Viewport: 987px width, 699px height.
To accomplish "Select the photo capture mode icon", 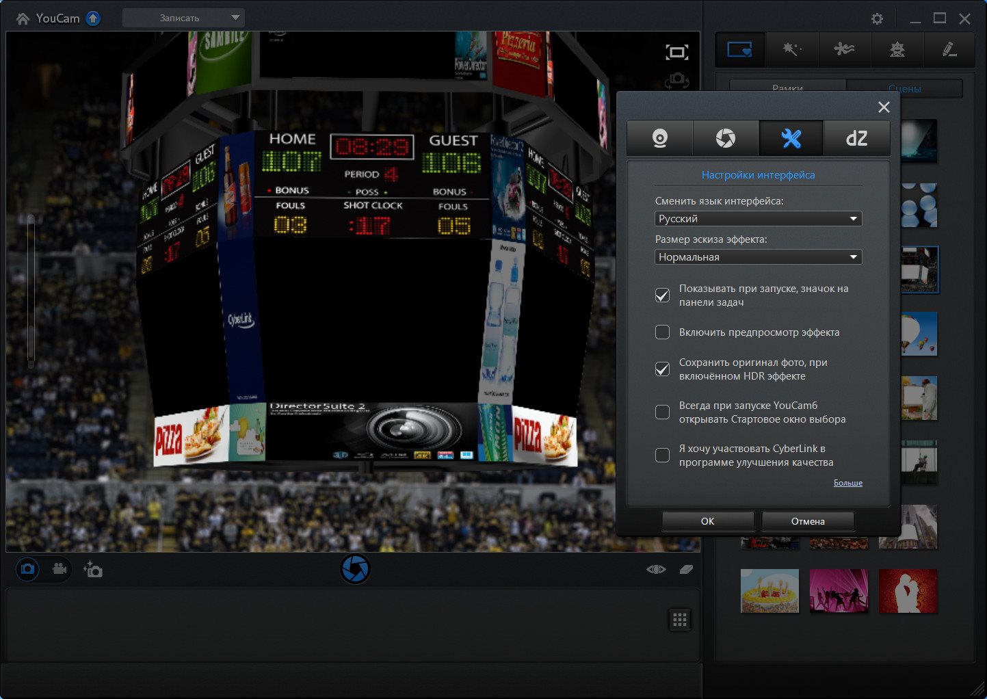I will click(x=27, y=569).
